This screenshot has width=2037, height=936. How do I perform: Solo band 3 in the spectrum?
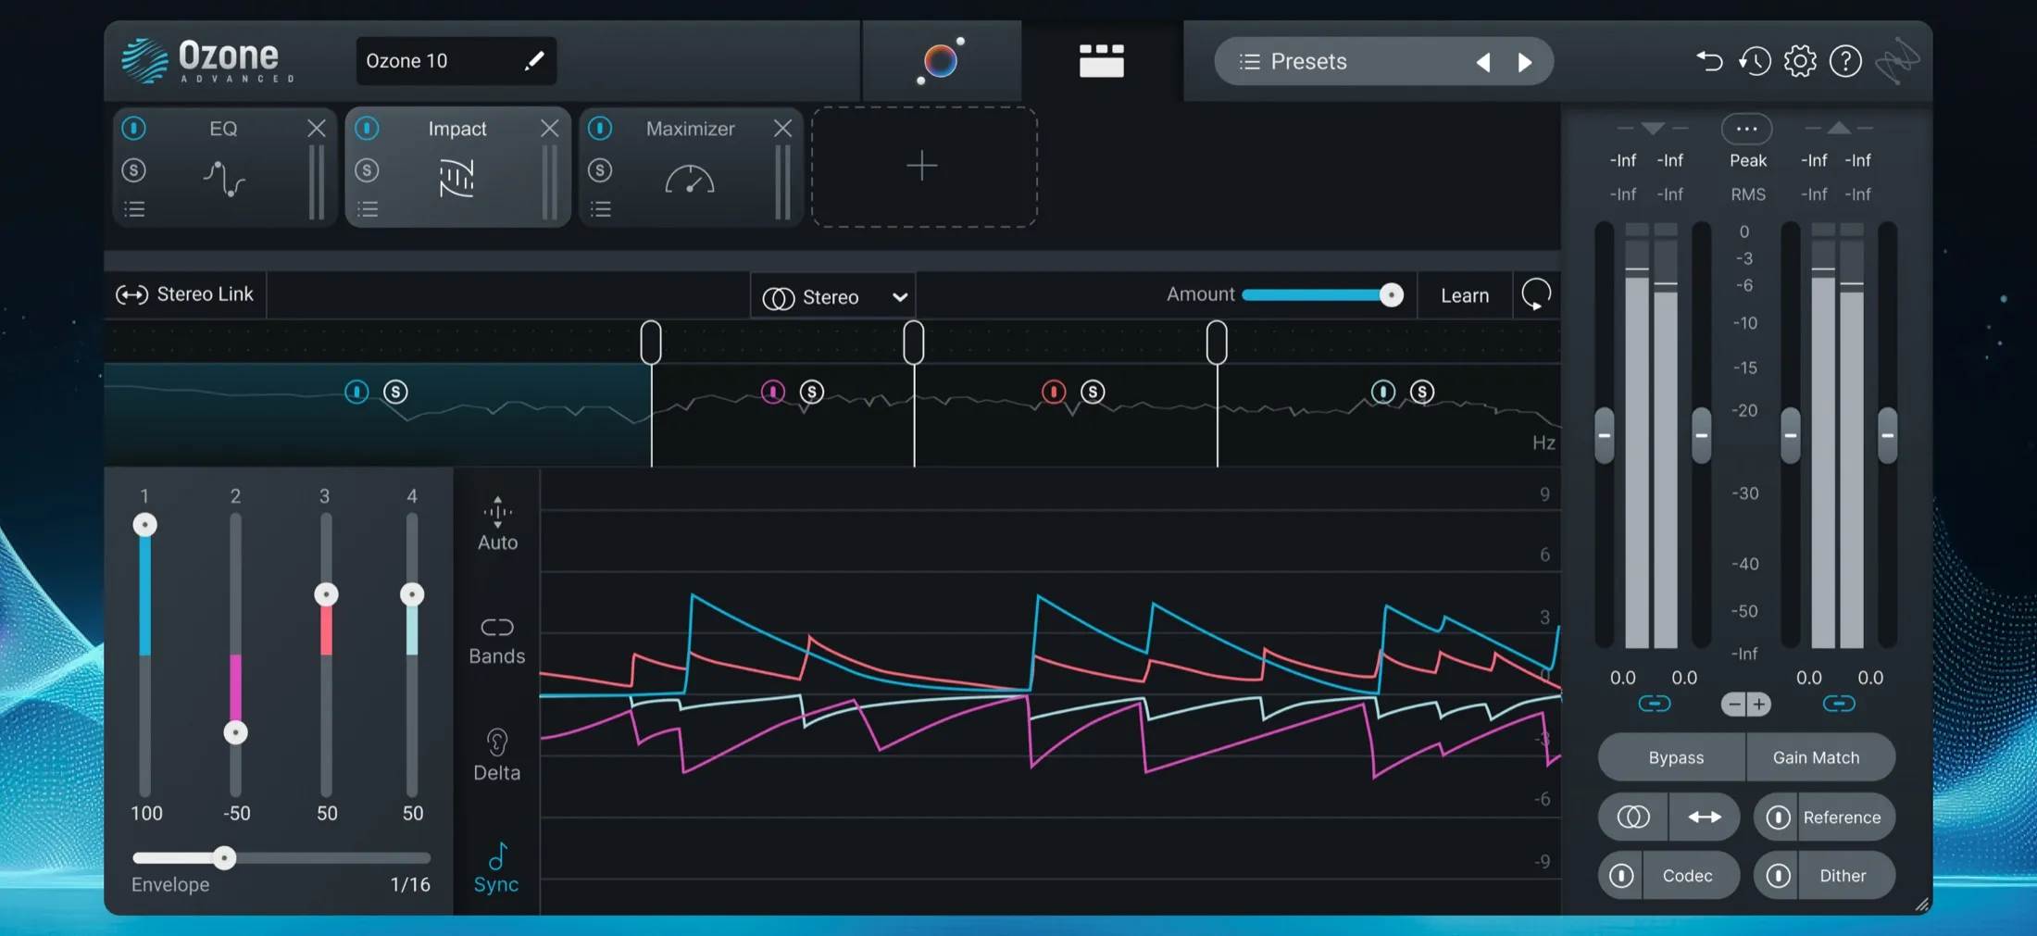[x=1093, y=392]
